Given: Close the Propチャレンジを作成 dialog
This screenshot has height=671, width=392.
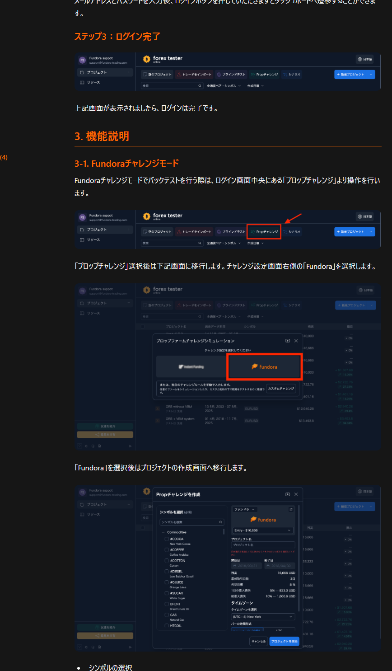Looking at the screenshot, I should (x=296, y=494).
